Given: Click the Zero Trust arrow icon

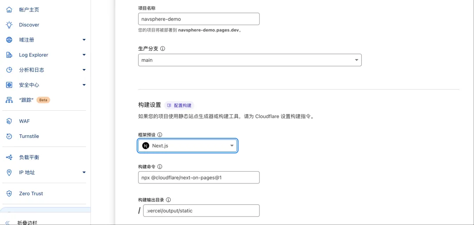Looking at the screenshot, I should tap(9, 193).
